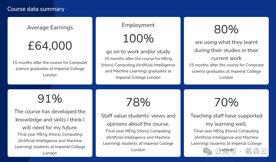Click employment card MEng graduates caption
This screenshot has width=276, height=162.
(138, 68)
